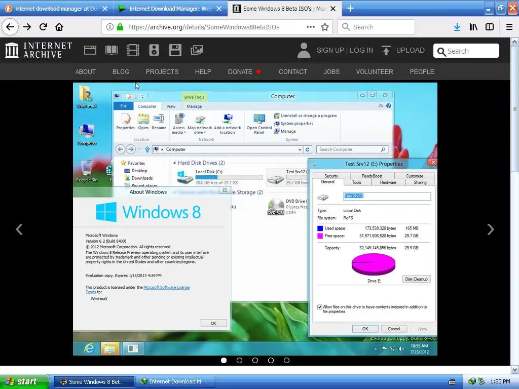Bookmark this page with the star icon
Image resolution: width=519 pixels, height=389 pixels.
click(x=325, y=27)
